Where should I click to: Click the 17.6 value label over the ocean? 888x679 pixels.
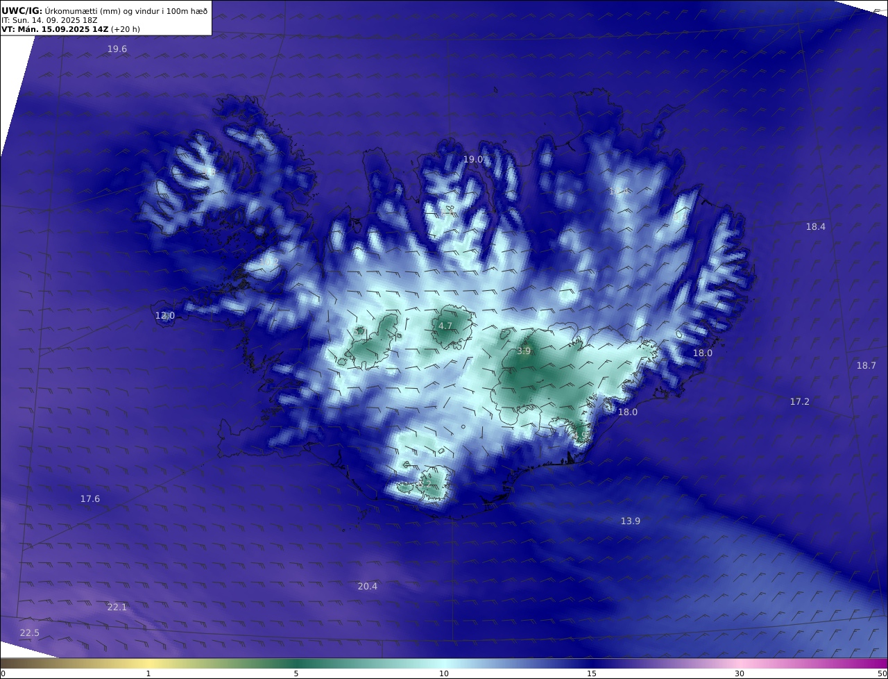(x=90, y=499)
